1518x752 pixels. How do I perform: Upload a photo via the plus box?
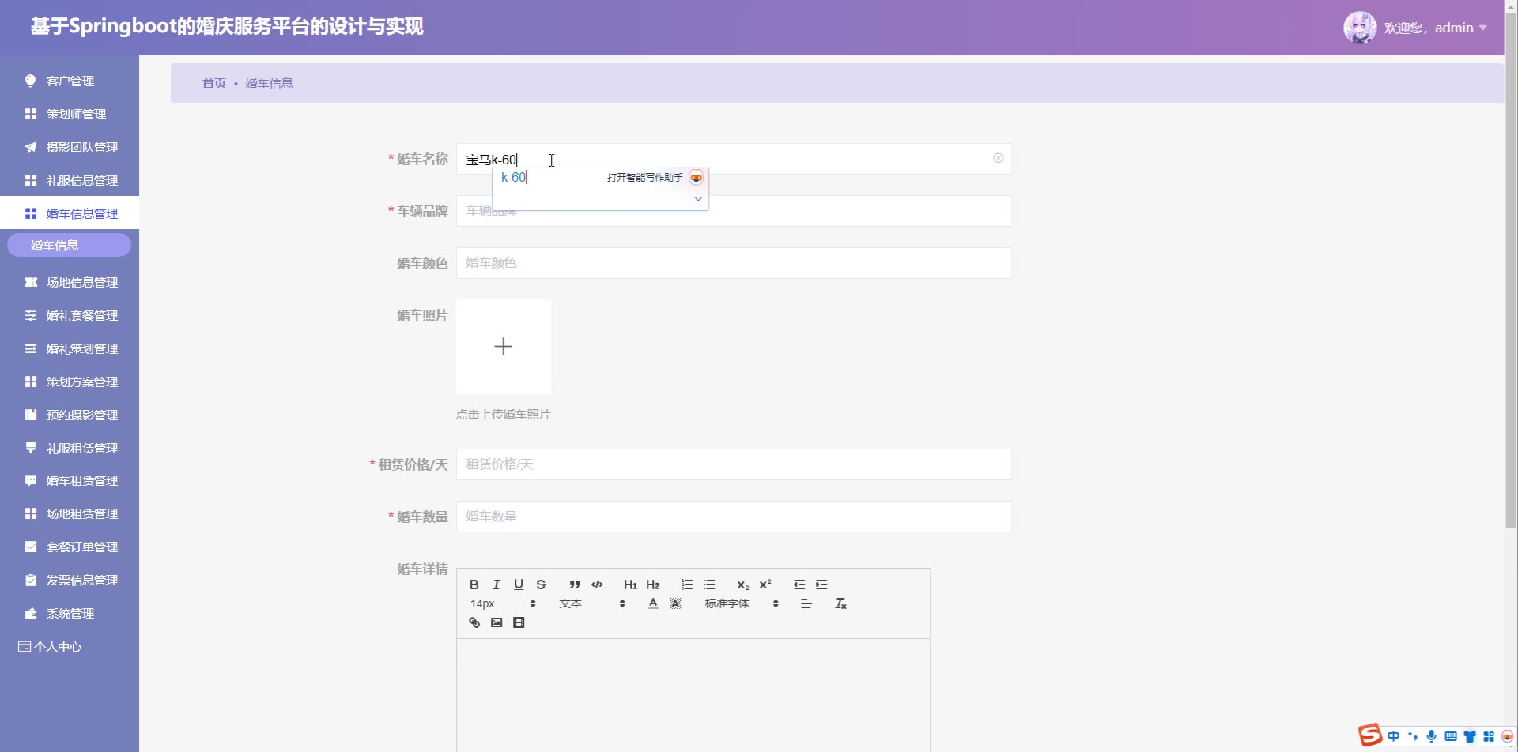point(504,347)
